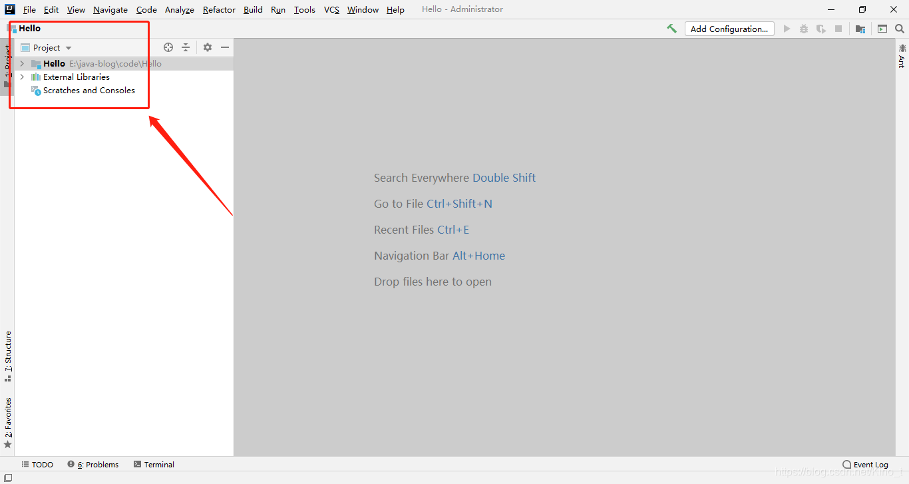Open the View menu

[76, 9]
